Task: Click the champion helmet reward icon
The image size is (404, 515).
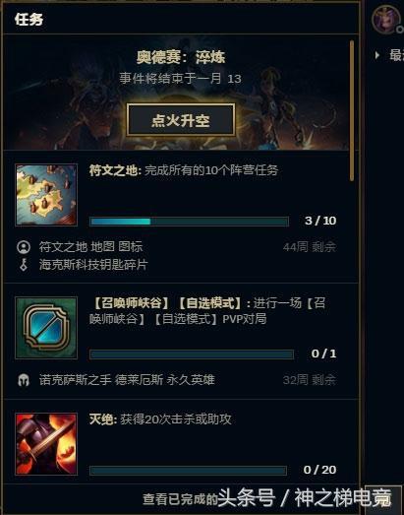Action: pos(24,380)
